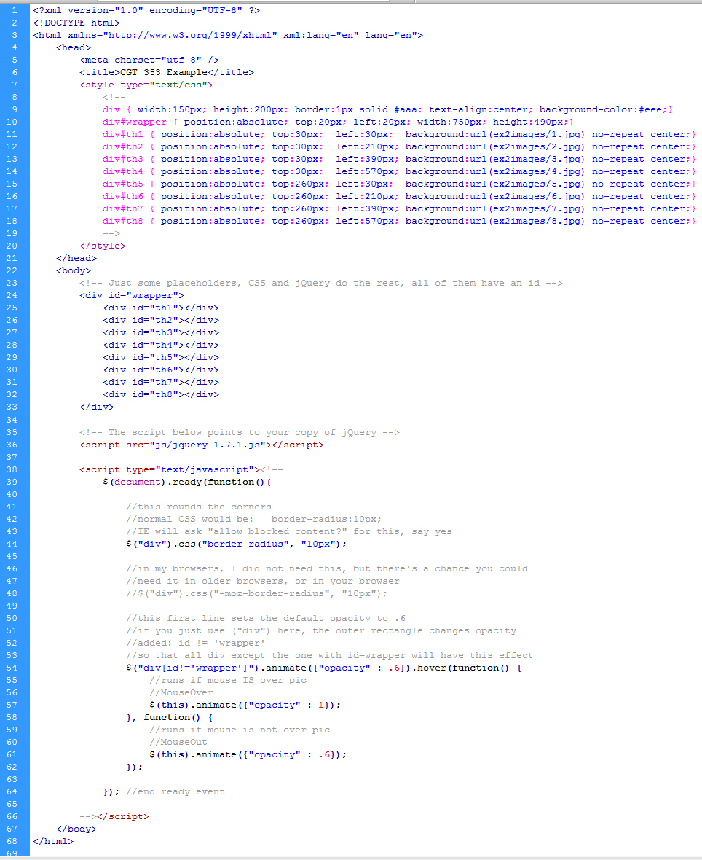Click url(ex2images/1.jpg) in the th1 rule
This screenshot has width=702, height=860.
[528, 134]
